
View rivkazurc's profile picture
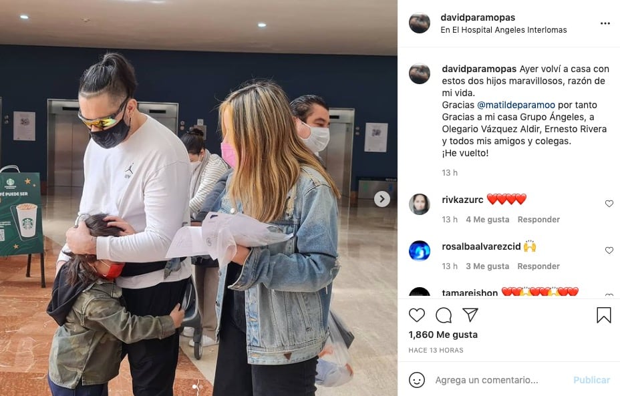click(x=420, y=204)
